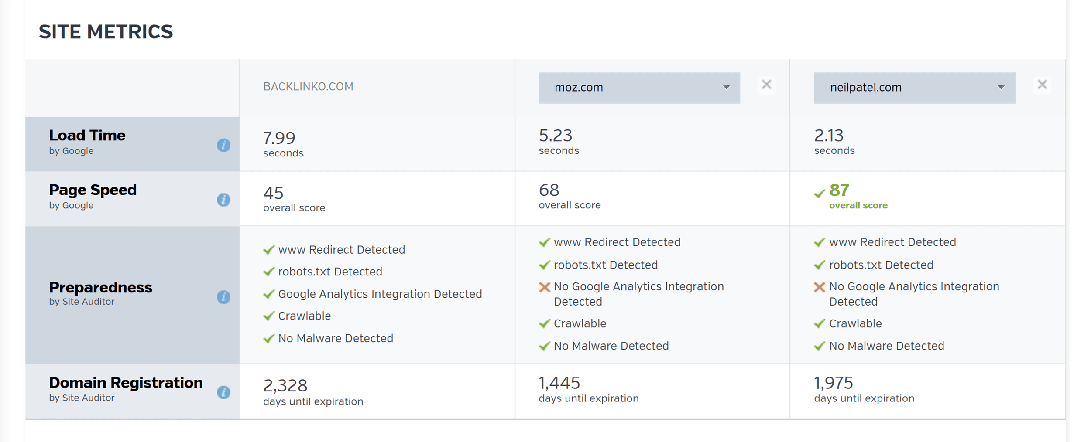Select 1,975 days until expiration
The image size is (1091, 442).
864,389
